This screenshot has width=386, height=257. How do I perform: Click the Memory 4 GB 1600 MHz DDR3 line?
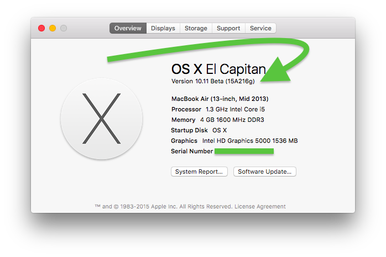tap(218, 120)
